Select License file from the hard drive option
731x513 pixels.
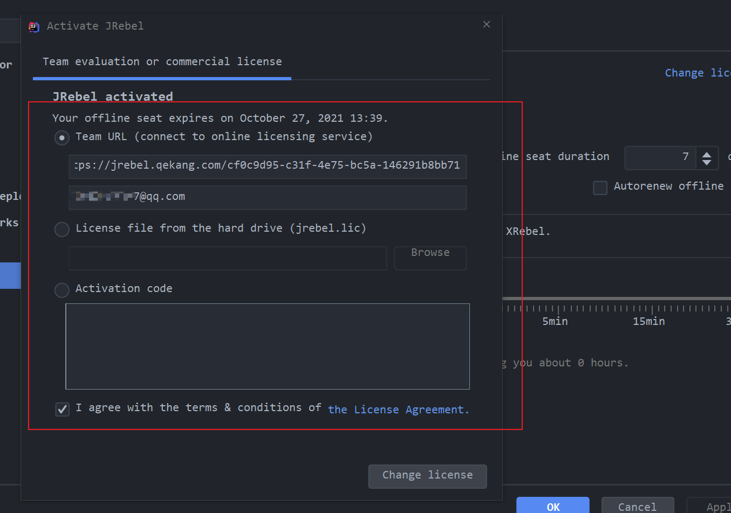tap(62, 230)
